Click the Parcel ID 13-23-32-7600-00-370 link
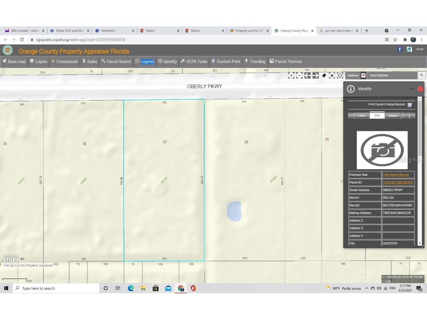 coord(397,182)
